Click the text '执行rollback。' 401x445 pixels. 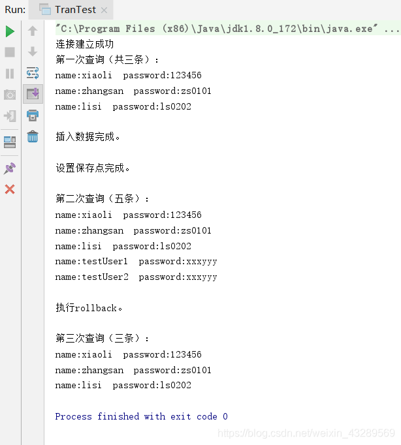(x=89, y=307)
